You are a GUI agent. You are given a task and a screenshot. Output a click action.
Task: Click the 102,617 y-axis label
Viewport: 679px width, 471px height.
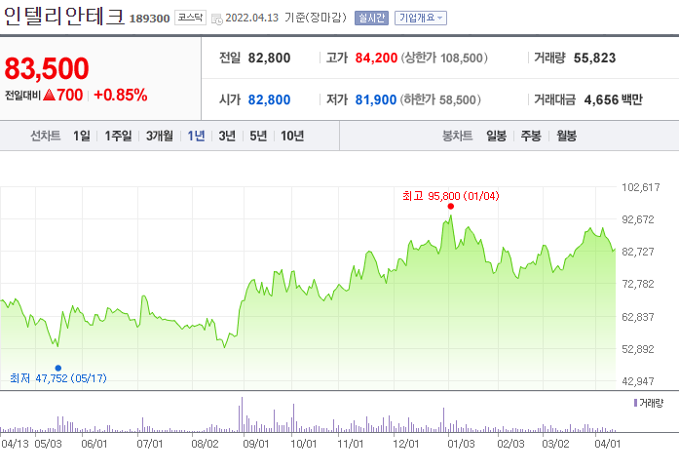641,187
